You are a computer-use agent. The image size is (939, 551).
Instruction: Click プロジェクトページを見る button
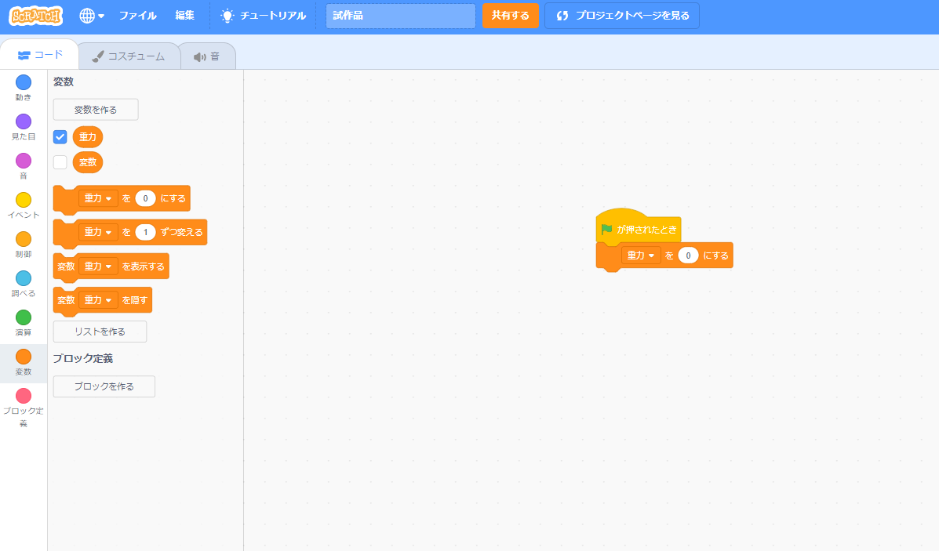click(622, 16)
